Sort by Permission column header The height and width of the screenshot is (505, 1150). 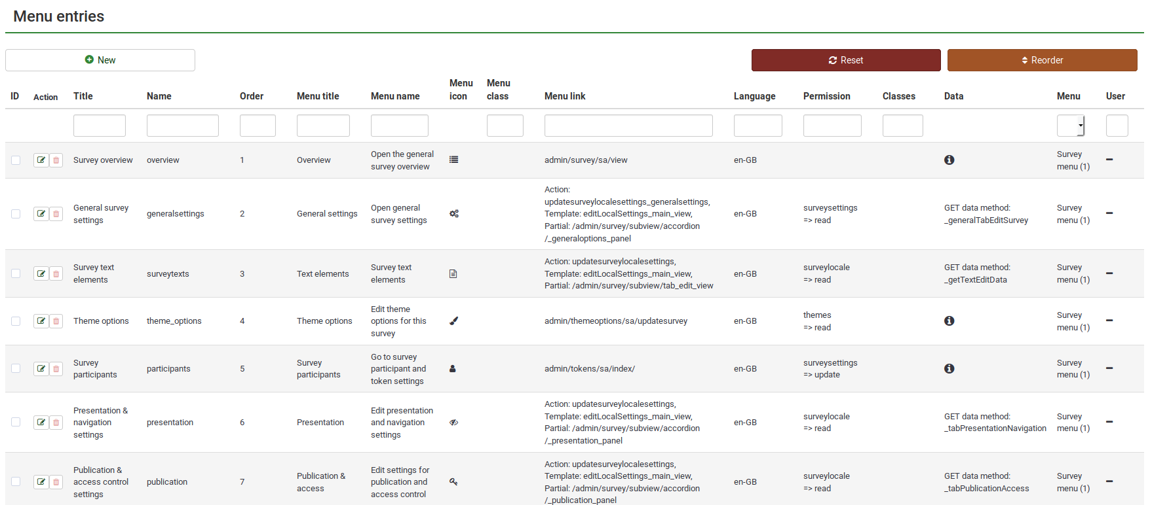click(826, 96)
